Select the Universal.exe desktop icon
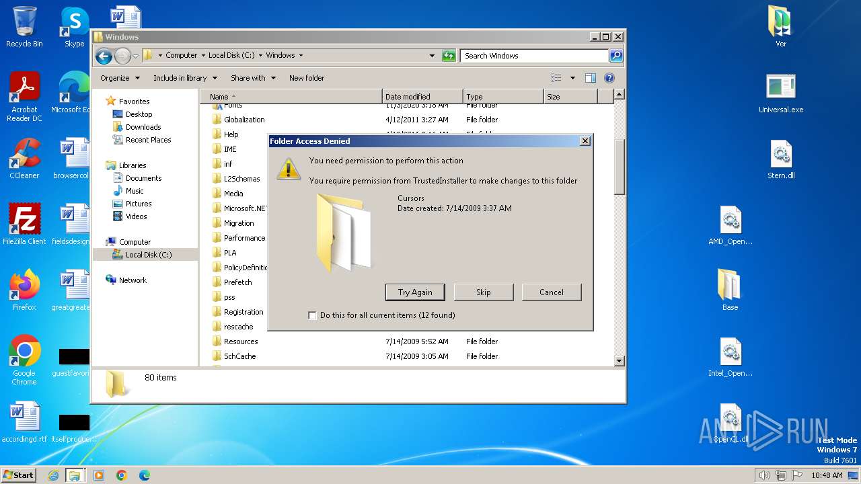The height and width of the screenshot is (484, 861). pos(781,93)
